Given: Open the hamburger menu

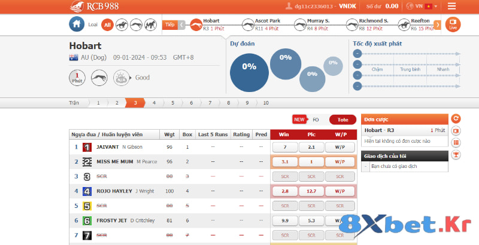Looking at the screenshot, I should [451, 7].
